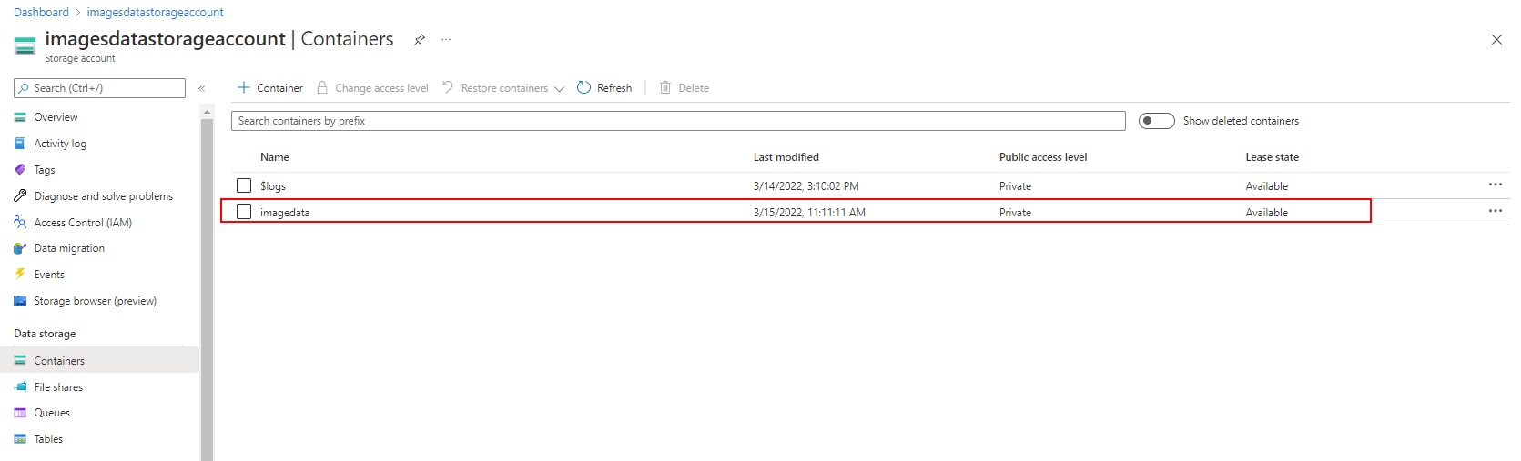Open ellipsis menu for imagedata row
This screenshot has width=1521, height=461.
click(x=1496, y=211)
